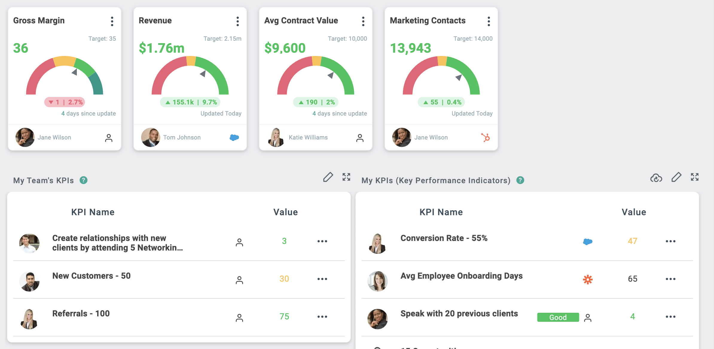This screenshot has height=349, width=714.
Task: Open the Avg Contract Value kebab menu
Action: tap(363, 21)
